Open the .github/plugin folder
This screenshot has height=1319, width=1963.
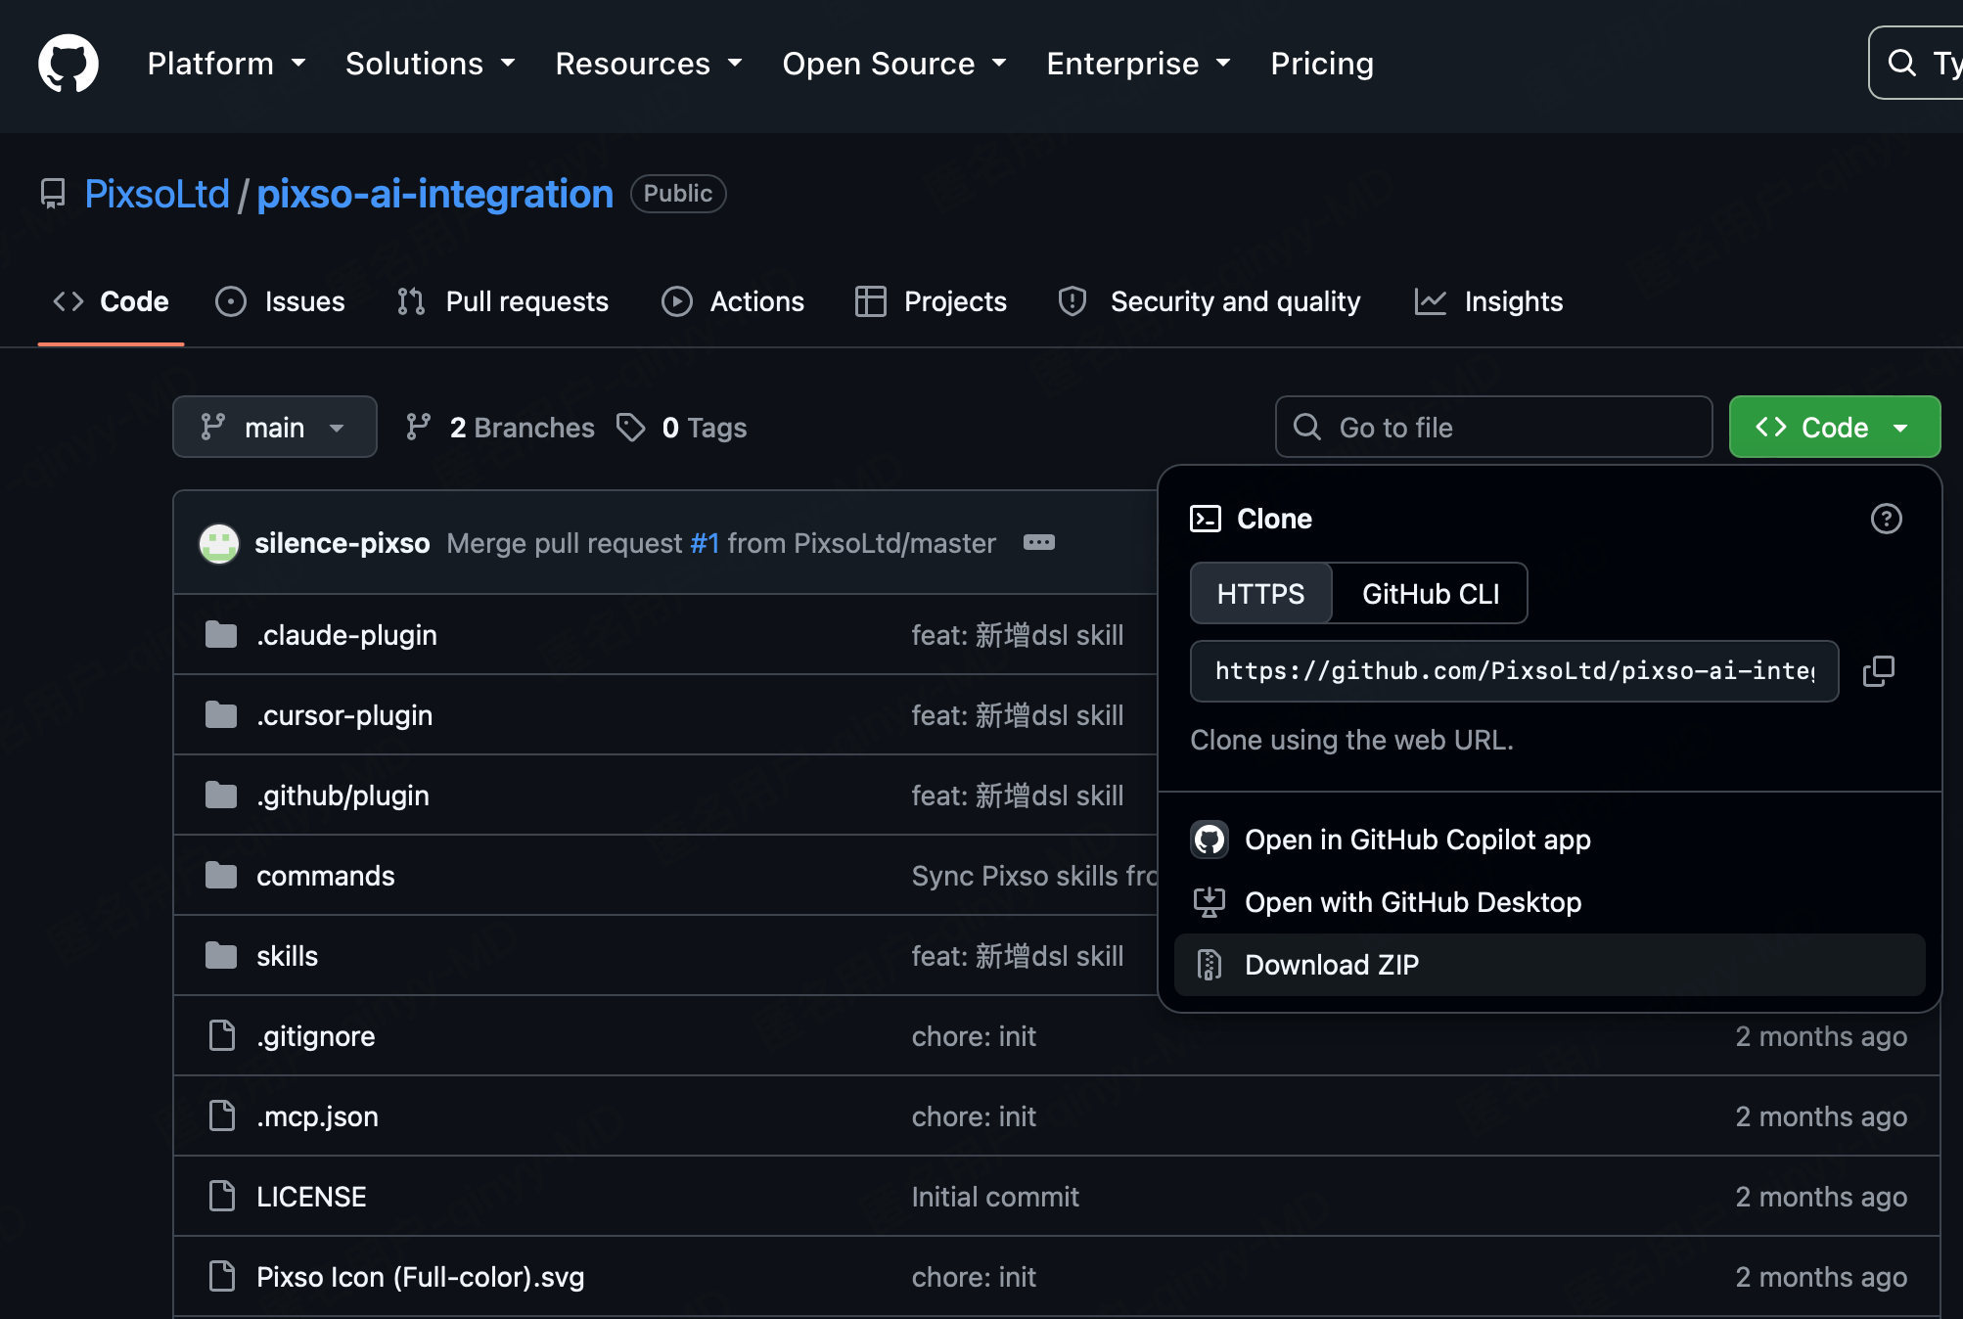(x=343, y=796)
